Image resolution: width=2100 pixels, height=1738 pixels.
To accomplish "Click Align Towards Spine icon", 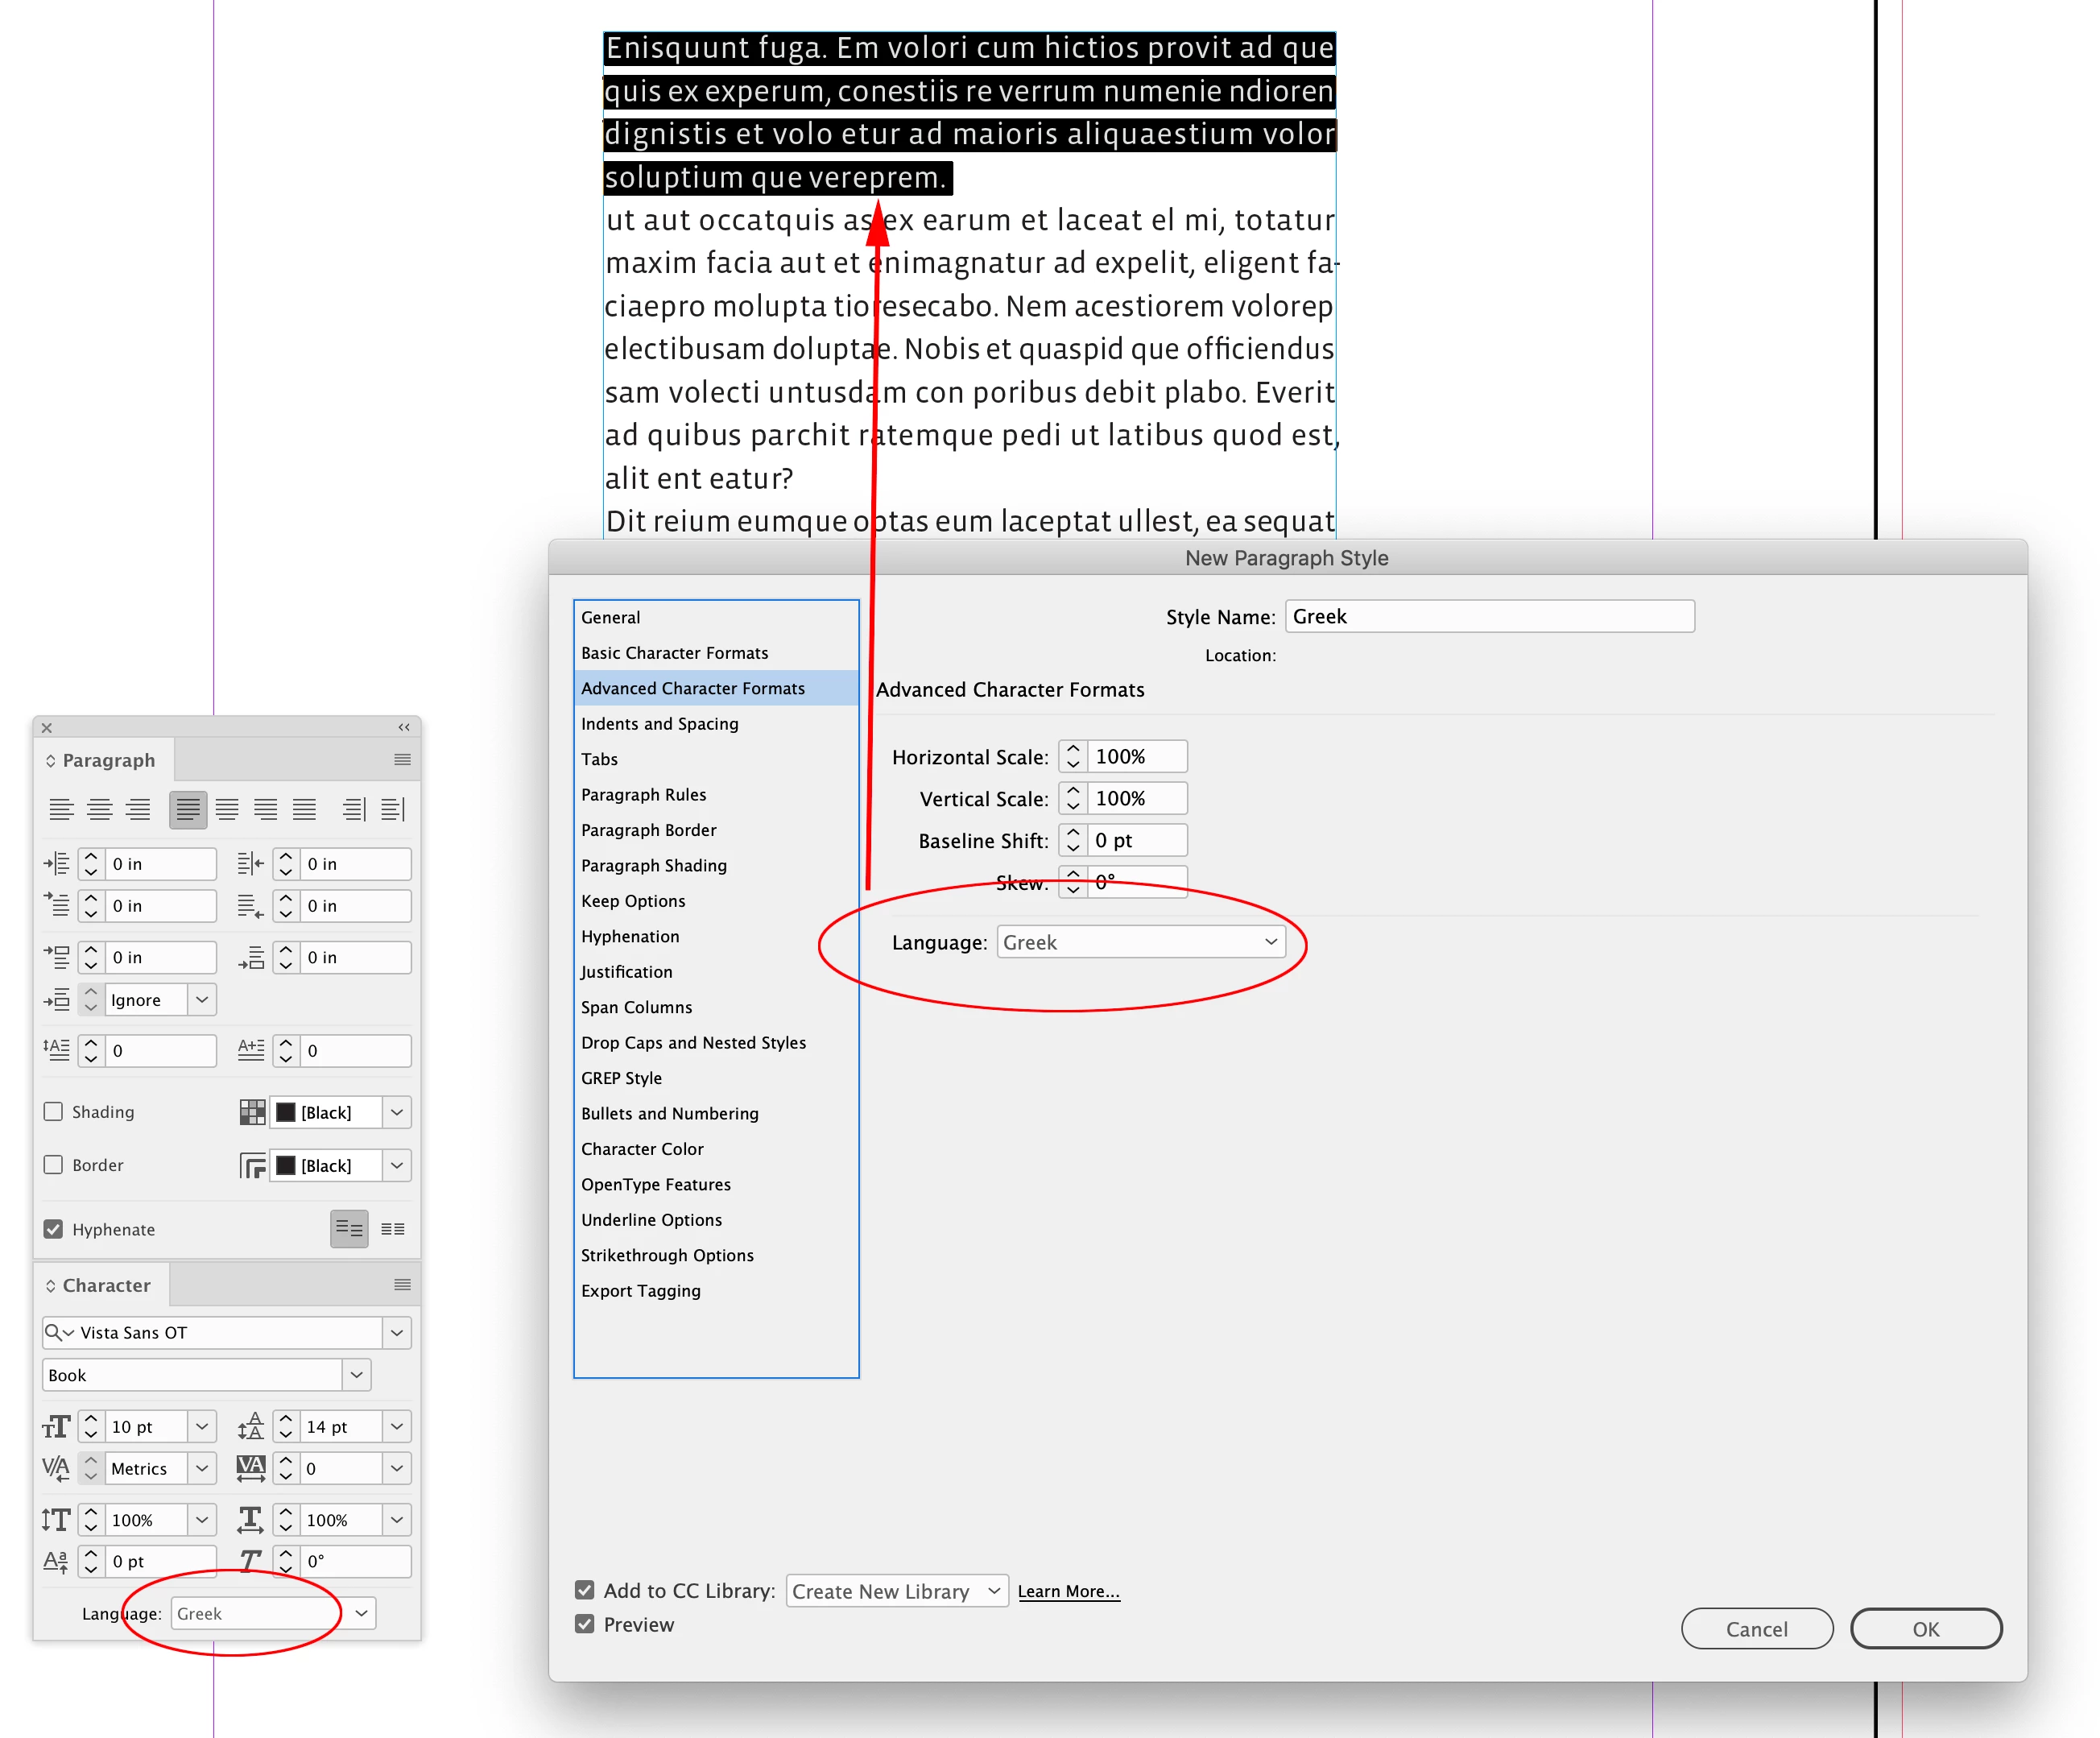I will click(x=354, y=809).
